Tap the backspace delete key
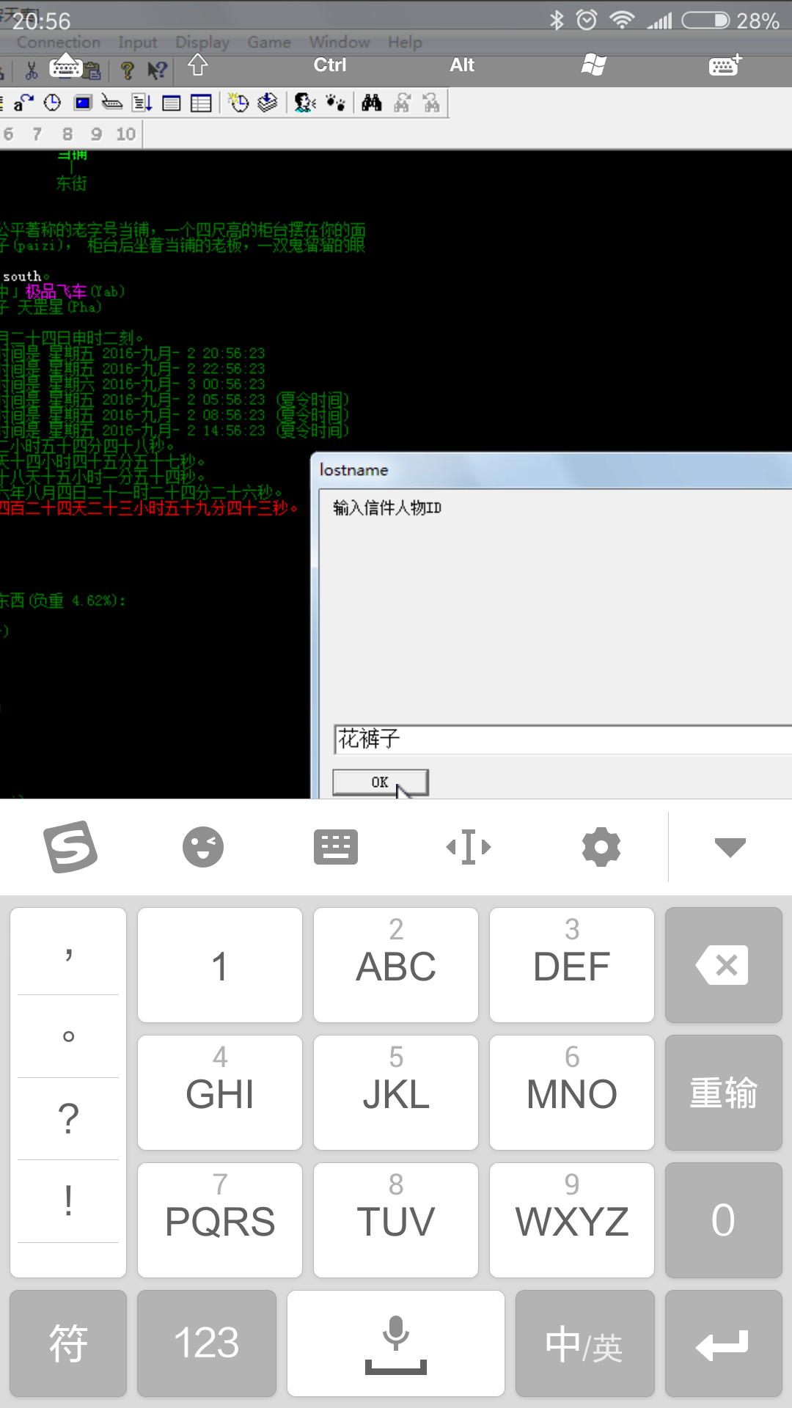The width and height of the screenshot is (792, 1408). 724,965
